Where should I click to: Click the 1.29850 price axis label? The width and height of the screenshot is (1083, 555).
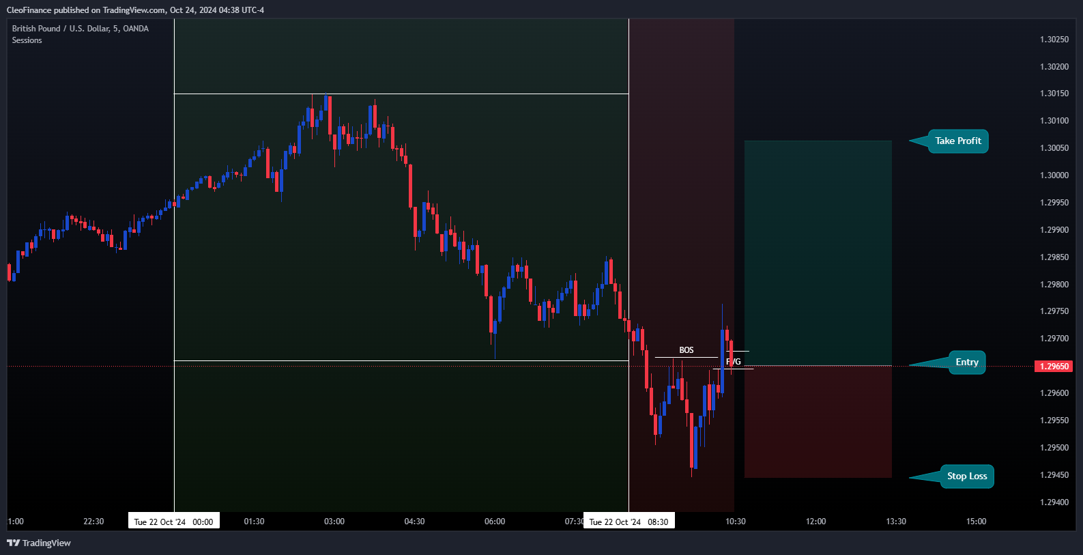(x=1054, y=257)
